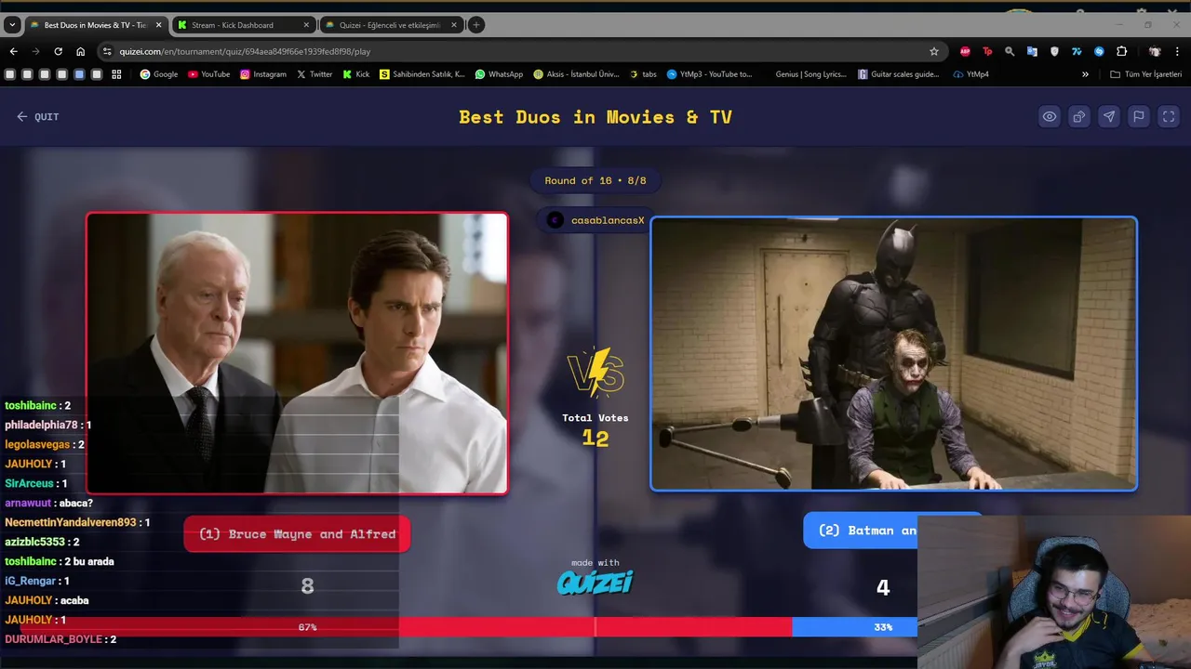Open the Shazam extension icon

(x=1099, y=51)
